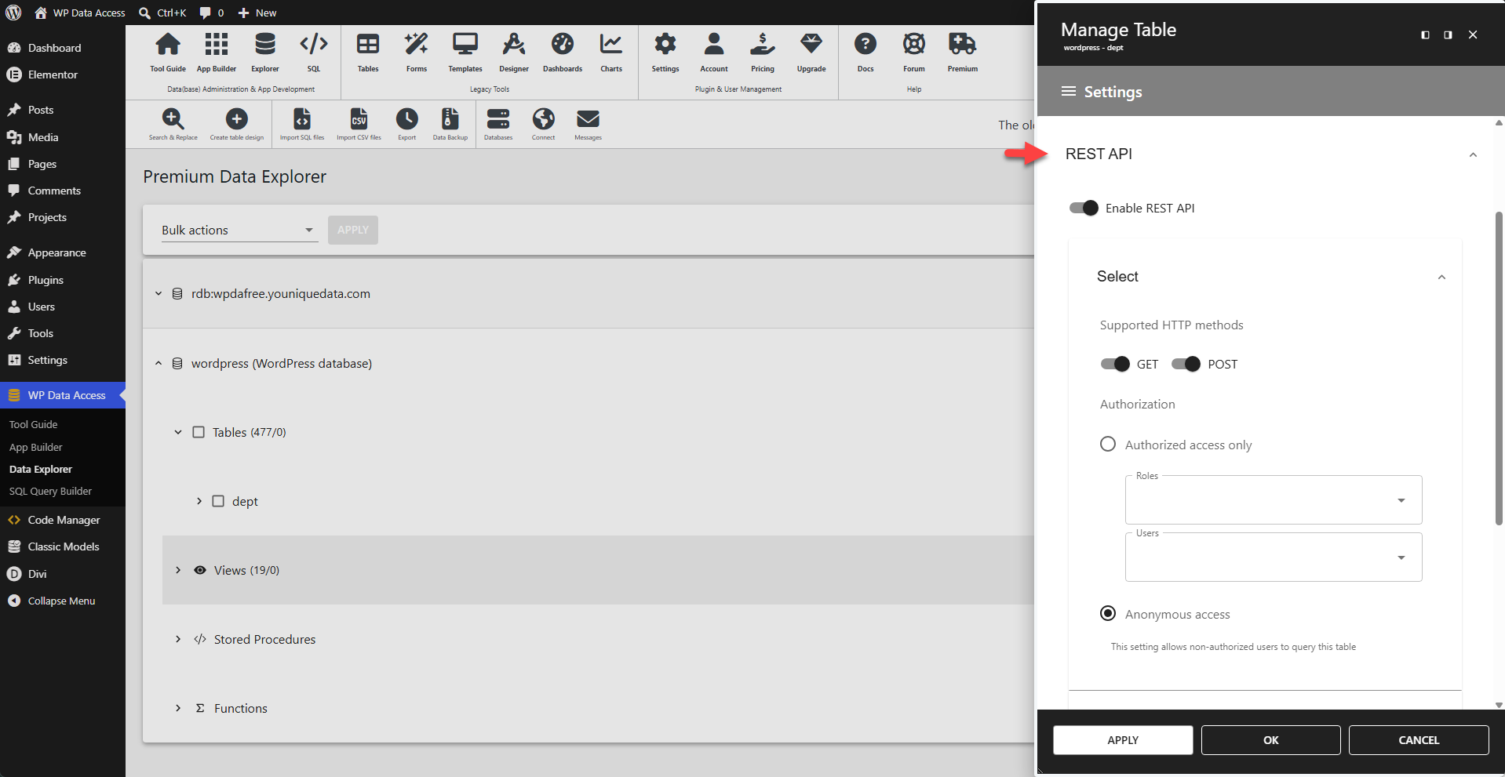The image size is (1505, 777).
Task: Open the Databases icon
Action: [498, 124]
